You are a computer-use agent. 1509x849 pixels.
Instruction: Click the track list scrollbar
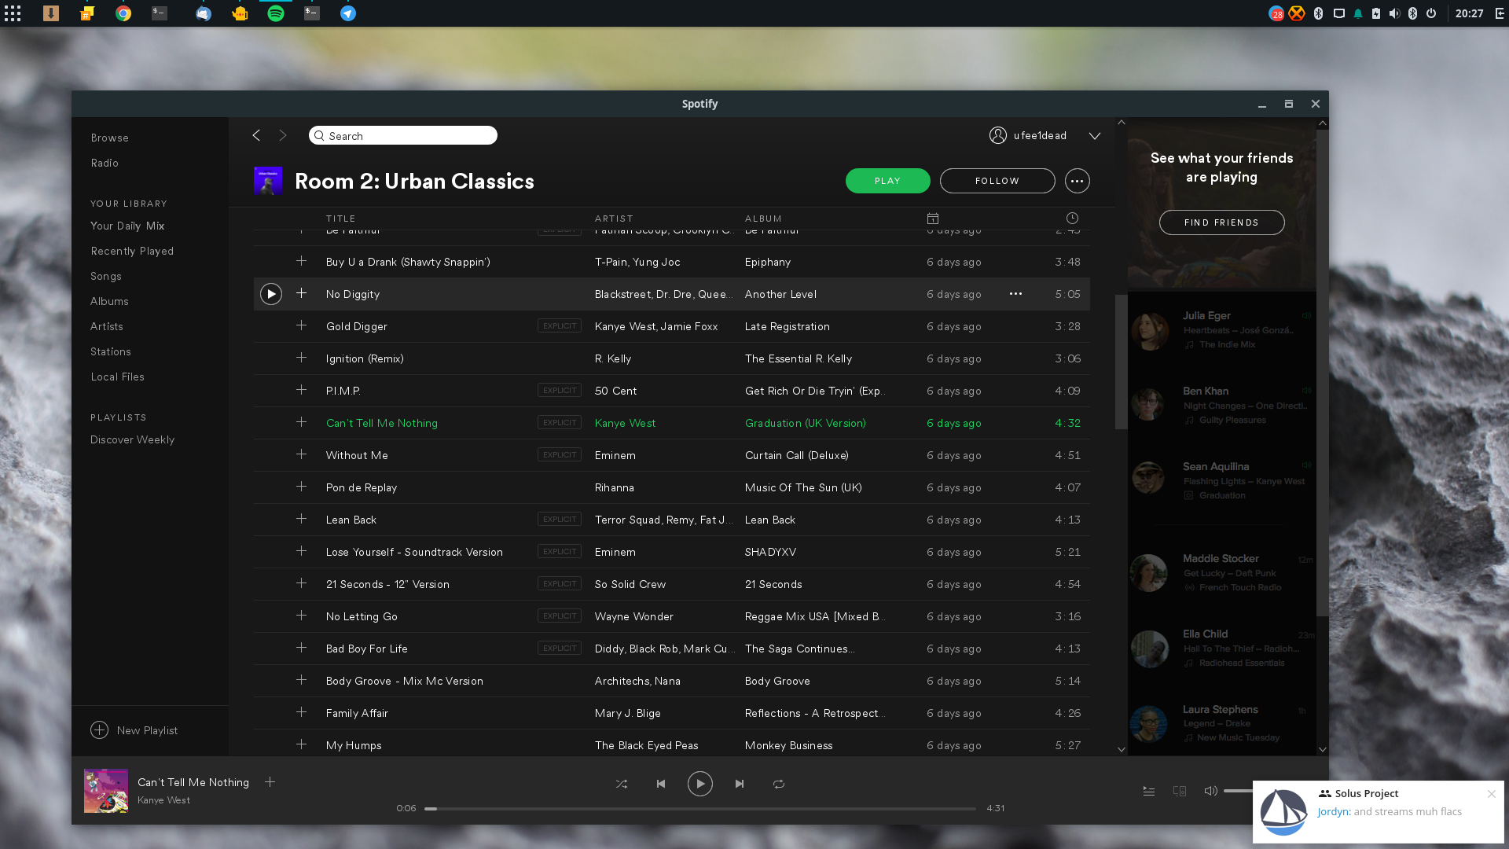(1122, 362)
